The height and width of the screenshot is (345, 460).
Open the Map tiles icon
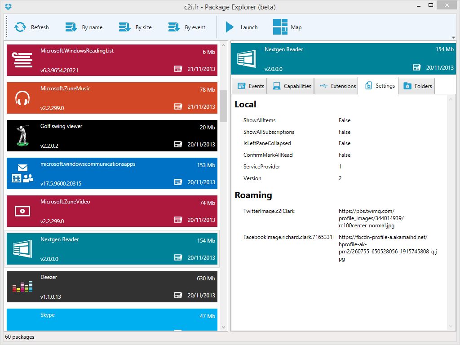coord(280,27)
